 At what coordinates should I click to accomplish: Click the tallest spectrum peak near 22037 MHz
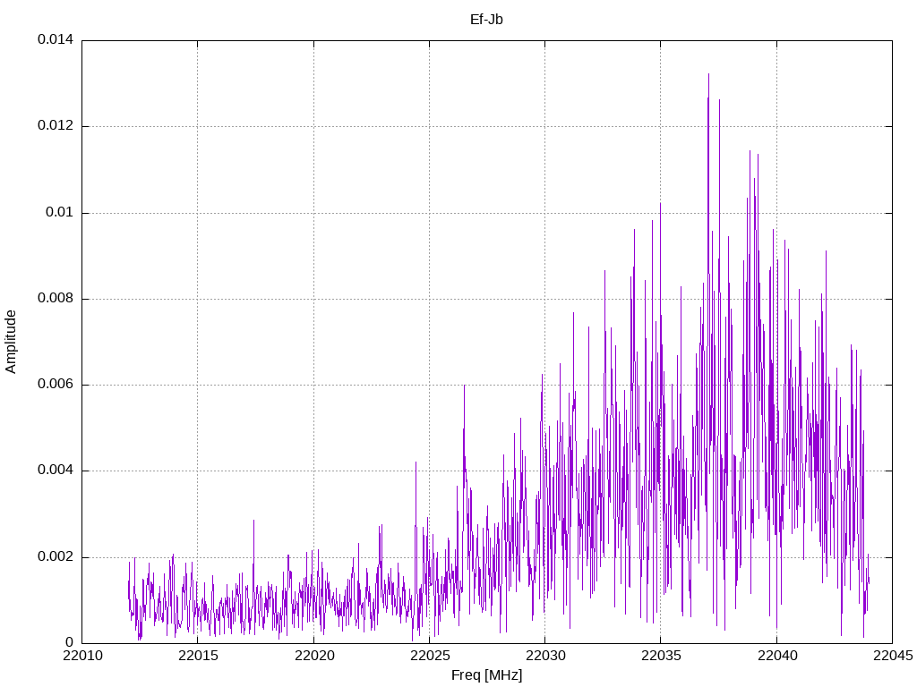tap(709, 76)
